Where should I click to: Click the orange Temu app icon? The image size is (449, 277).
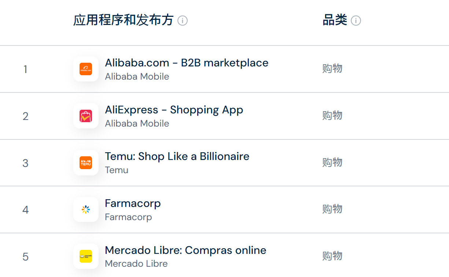click(x=86, y=163)
